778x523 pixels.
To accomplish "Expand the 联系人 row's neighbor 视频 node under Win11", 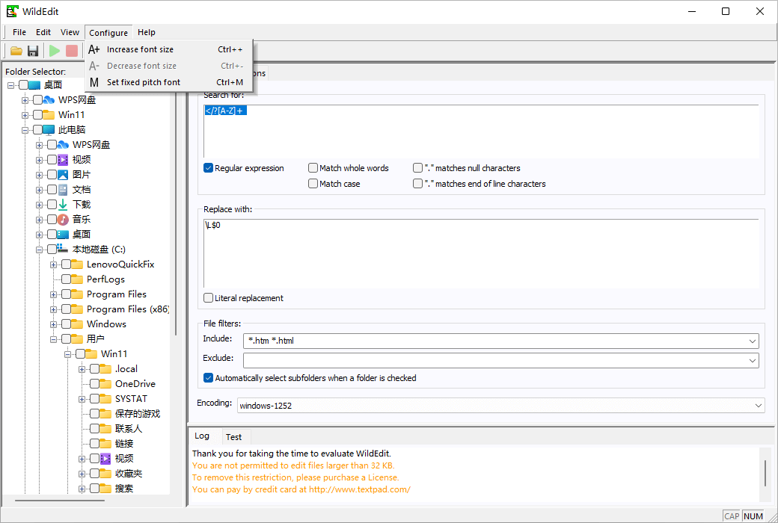I will coord(82,459).
